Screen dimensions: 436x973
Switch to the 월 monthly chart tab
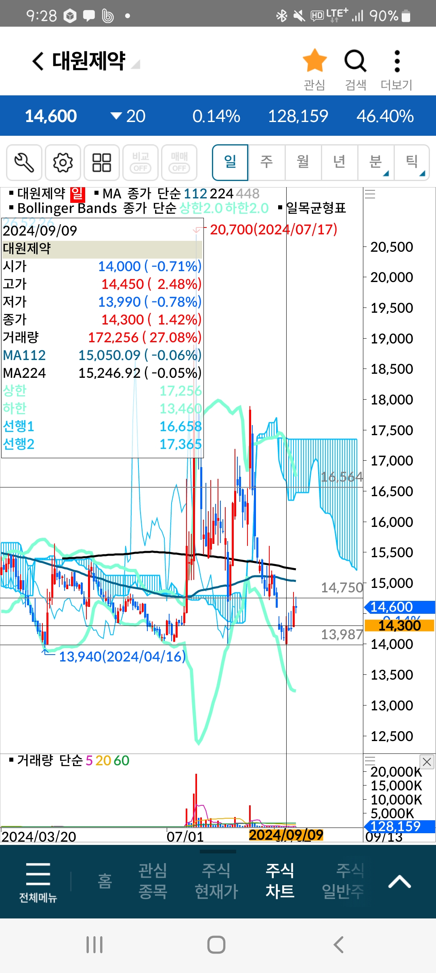[x=303, y=162]
